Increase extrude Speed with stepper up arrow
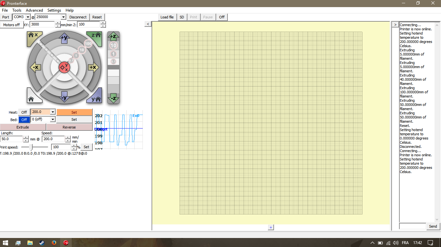 pyautogui.click(x=68, y=137)
